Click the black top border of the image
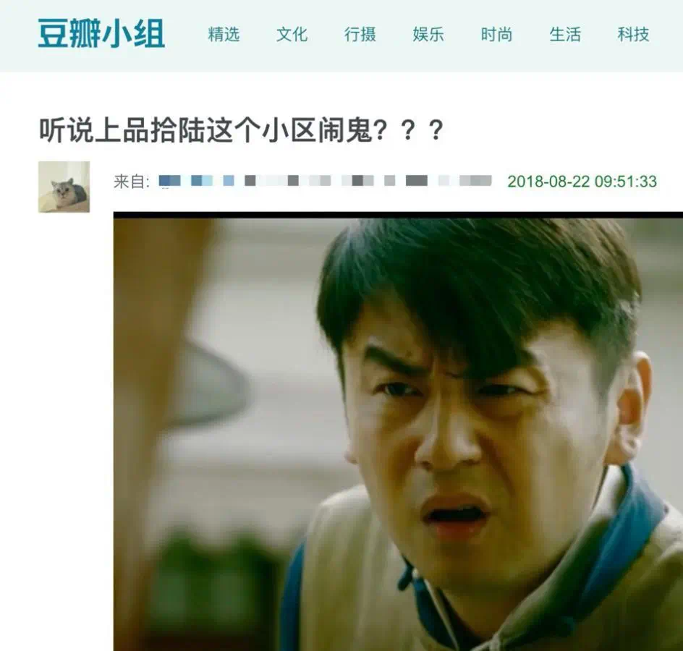 pyautogui.click(x=398, y=215)
